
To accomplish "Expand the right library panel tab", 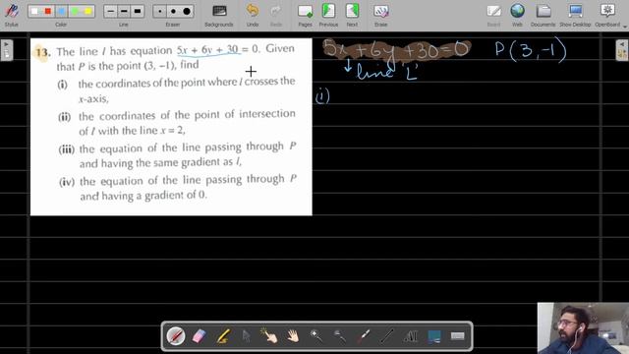I will pyautogui.click(x=622, y=50).
